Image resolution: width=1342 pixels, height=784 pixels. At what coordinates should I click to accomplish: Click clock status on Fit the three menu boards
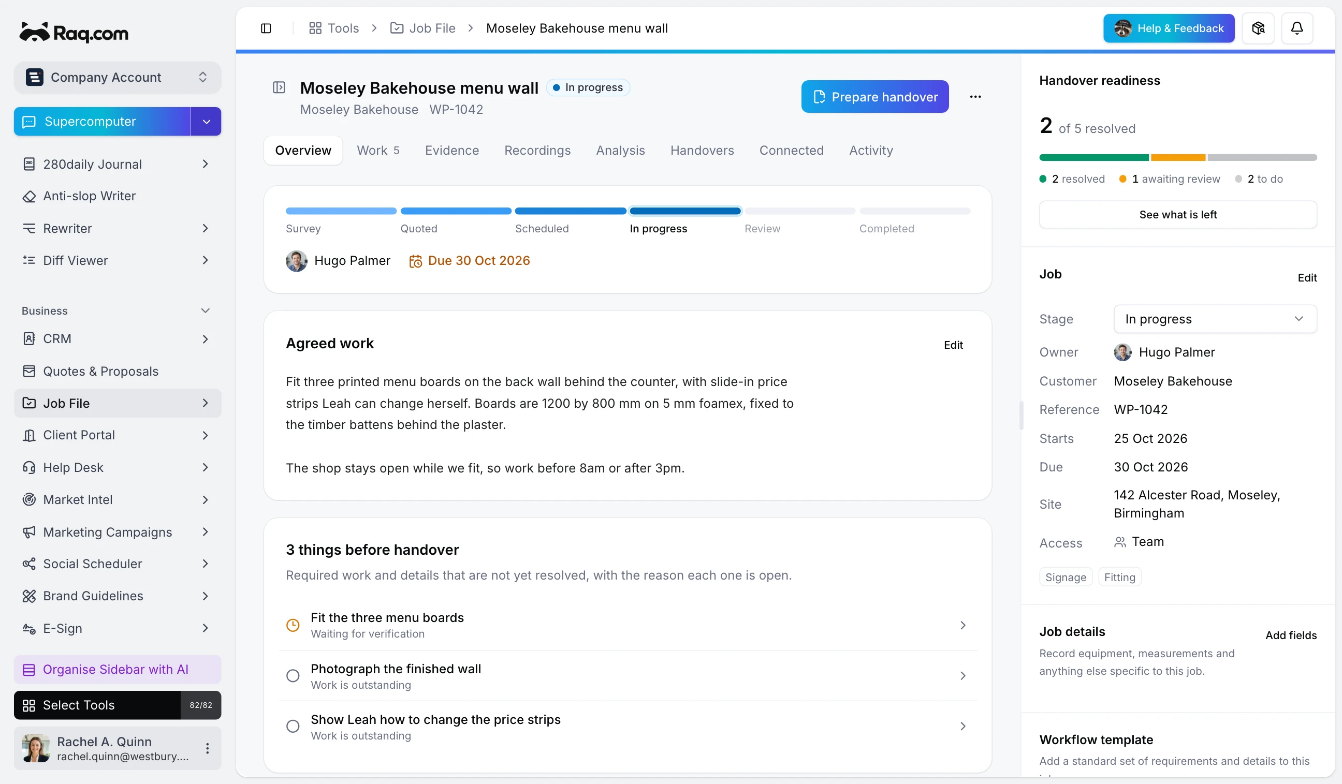point(293,626)
